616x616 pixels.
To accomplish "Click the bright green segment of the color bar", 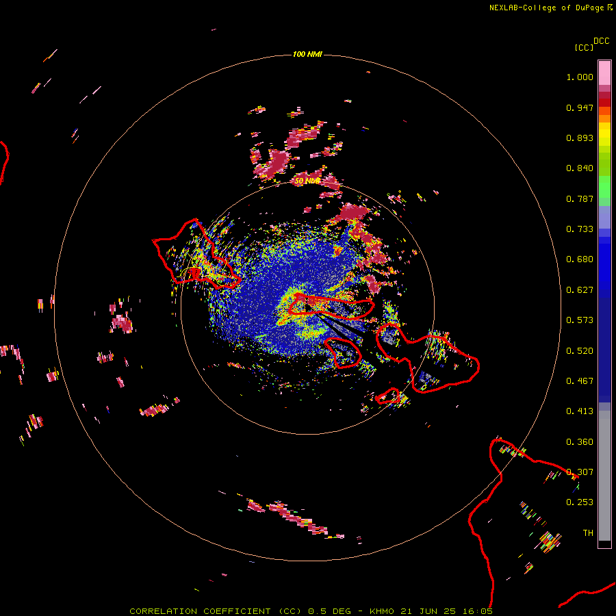I will [604, 186].
